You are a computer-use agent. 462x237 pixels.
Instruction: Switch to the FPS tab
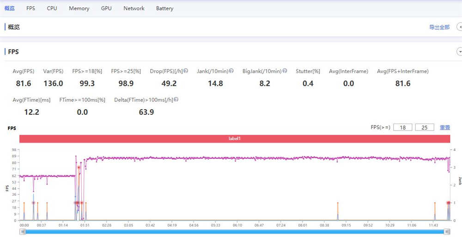(x=30, y=8)
